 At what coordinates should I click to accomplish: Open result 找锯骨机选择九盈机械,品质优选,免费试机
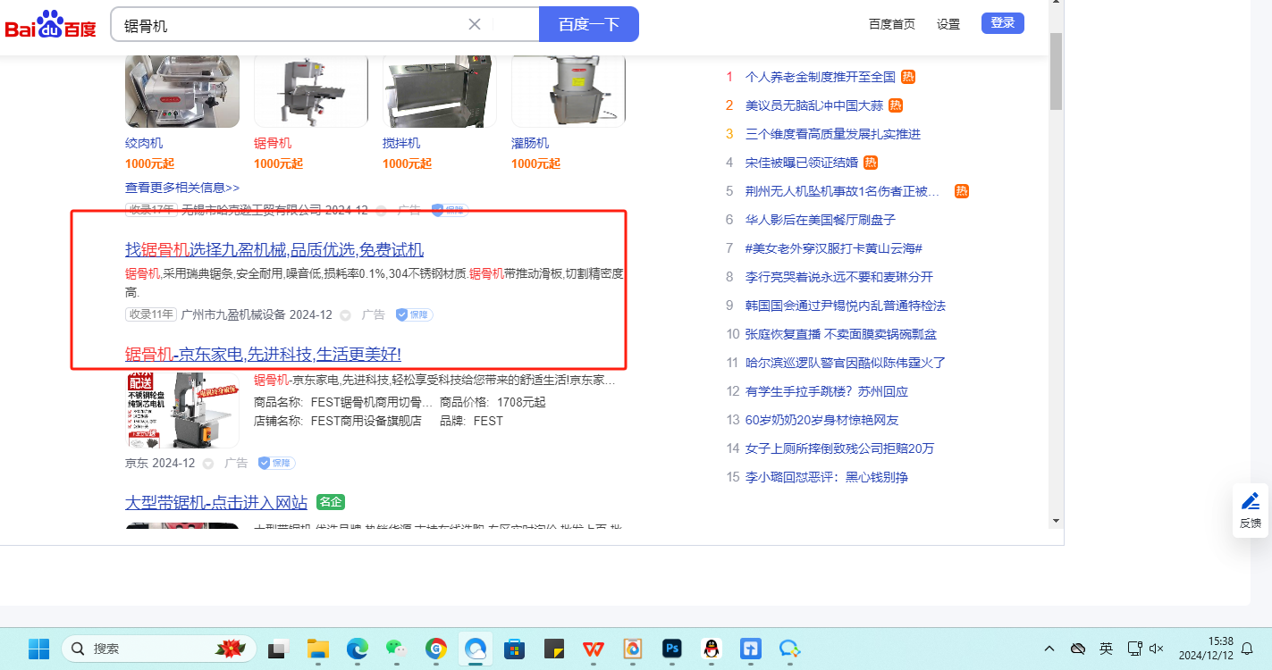274,249
